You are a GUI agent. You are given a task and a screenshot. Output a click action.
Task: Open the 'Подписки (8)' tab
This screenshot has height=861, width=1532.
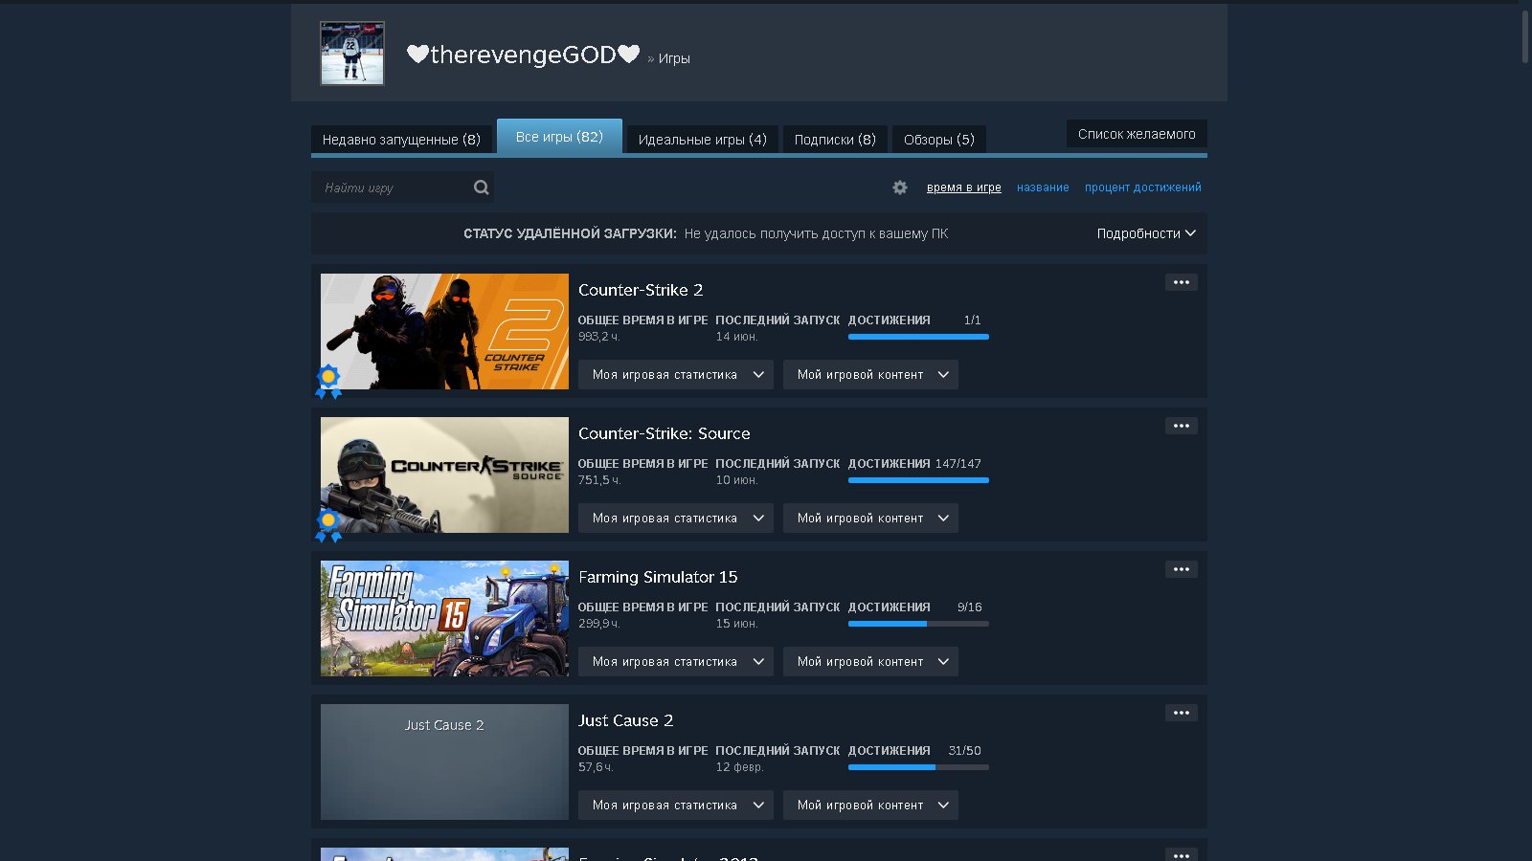[x=835, y=140]
